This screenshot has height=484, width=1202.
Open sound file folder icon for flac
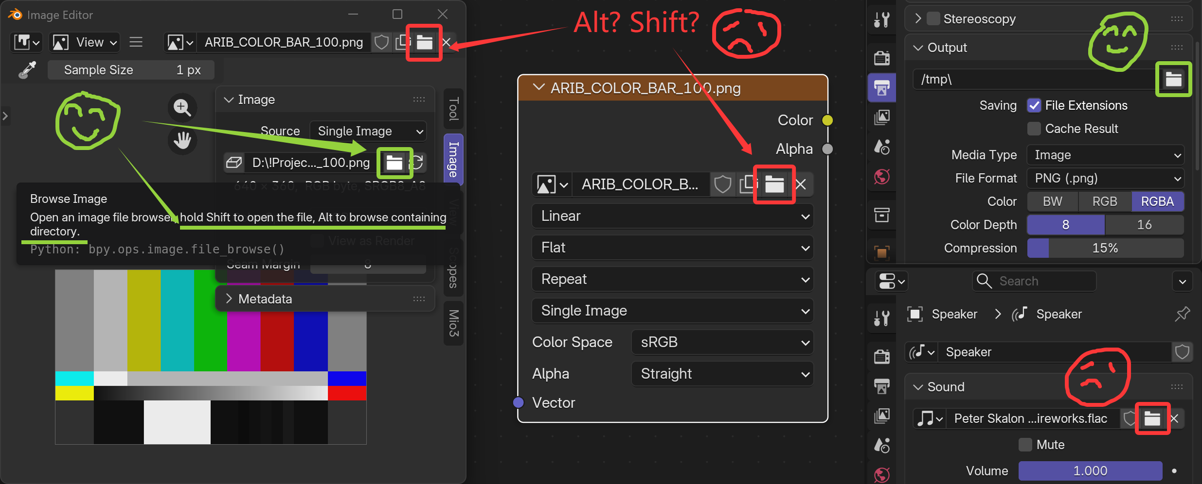click(1152, 418)
